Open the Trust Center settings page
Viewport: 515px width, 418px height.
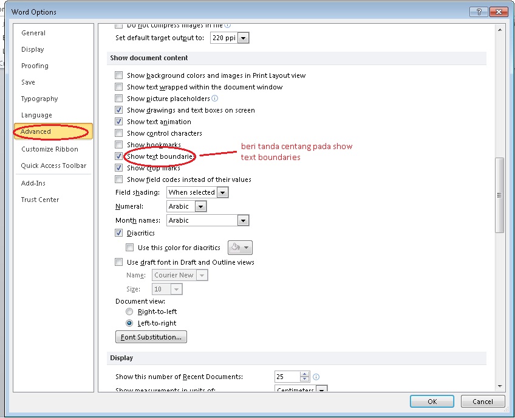point(39,200)
